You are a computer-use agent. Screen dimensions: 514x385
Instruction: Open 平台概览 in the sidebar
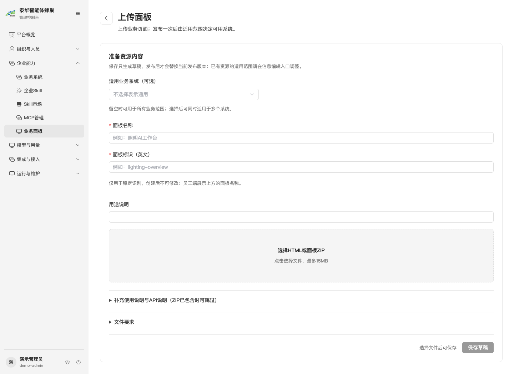pos(44,35)
